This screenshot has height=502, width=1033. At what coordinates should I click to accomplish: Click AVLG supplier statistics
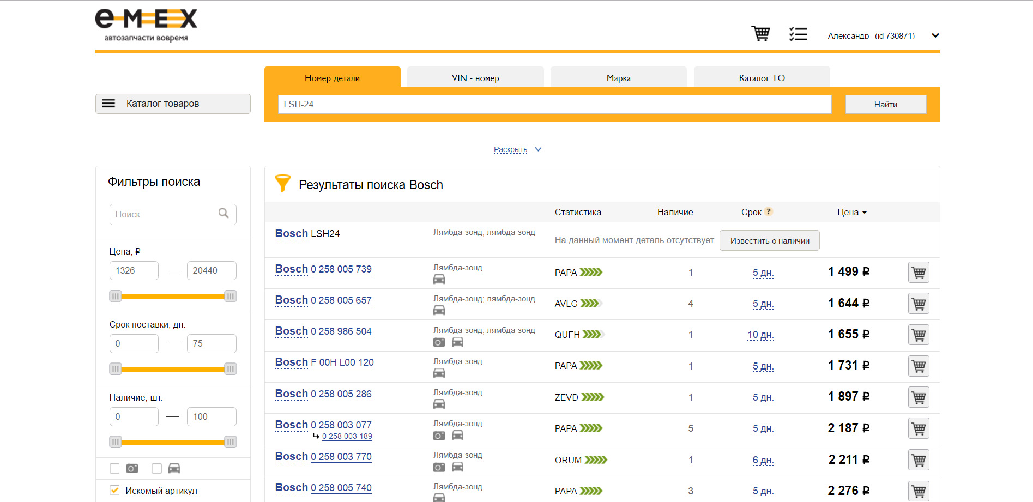pyautogui.click(x=578, y=304)
